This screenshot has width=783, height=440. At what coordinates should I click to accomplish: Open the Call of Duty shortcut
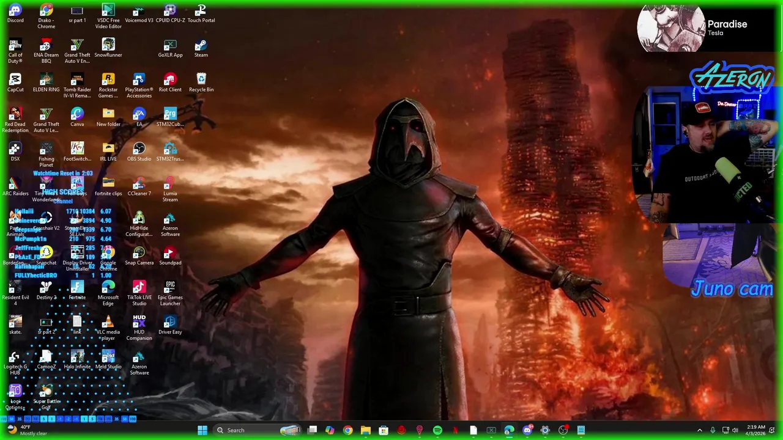(x=15, y=51)
